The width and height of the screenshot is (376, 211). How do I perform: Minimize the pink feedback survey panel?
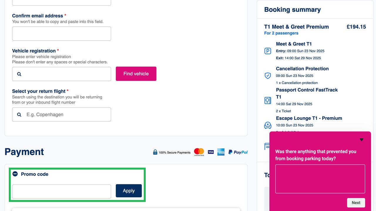362,140
